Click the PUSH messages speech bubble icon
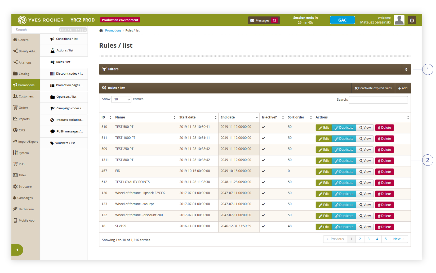The image size is (436, 273). pyautogui.click(x=52, y=131)
